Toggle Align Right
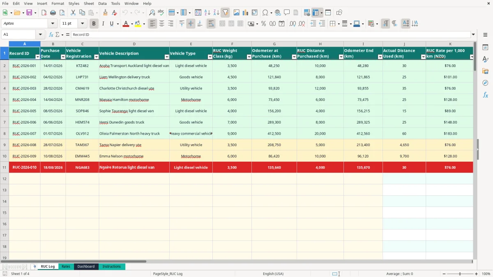Image resolution: width=493 pixels, height=277 pixels. tap(171, 24)
